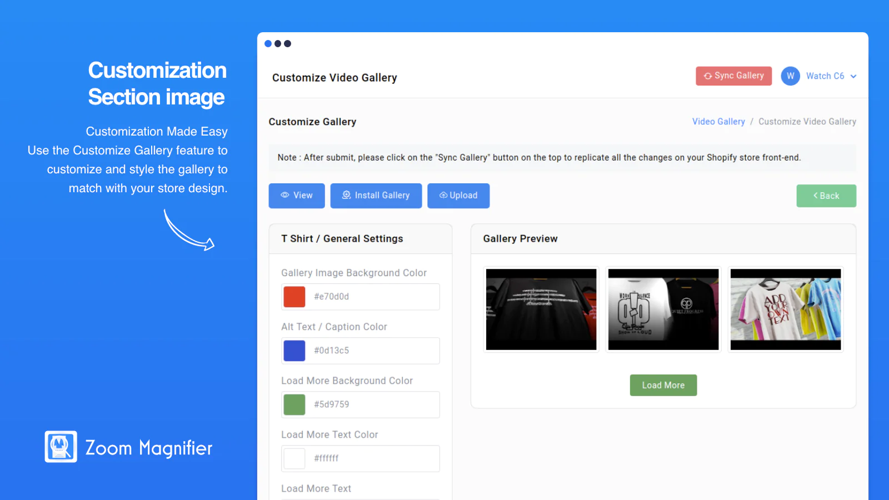This screenshot has width=889, height=500.
Task: Open the blue Alt Text Caption color swatch
Action: point(294,351)
